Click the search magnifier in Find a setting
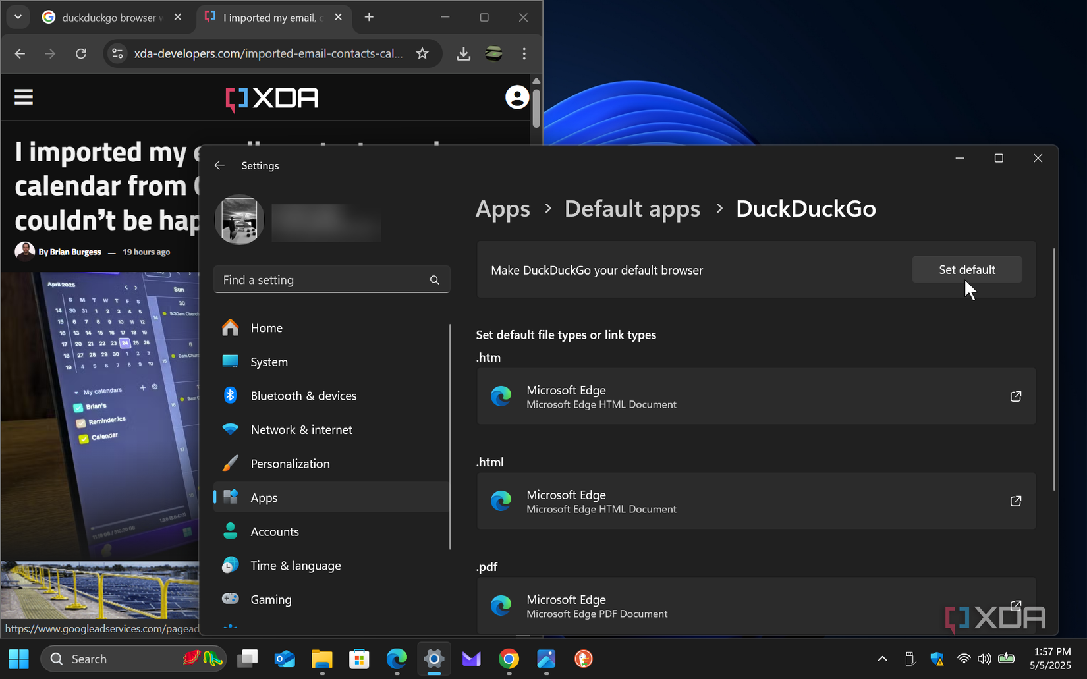 pos(434,280)
